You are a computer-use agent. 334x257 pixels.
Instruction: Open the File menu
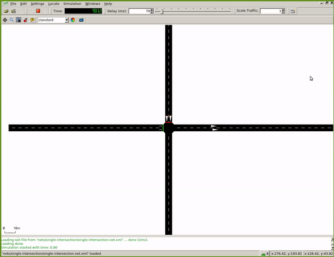point(13,4)
